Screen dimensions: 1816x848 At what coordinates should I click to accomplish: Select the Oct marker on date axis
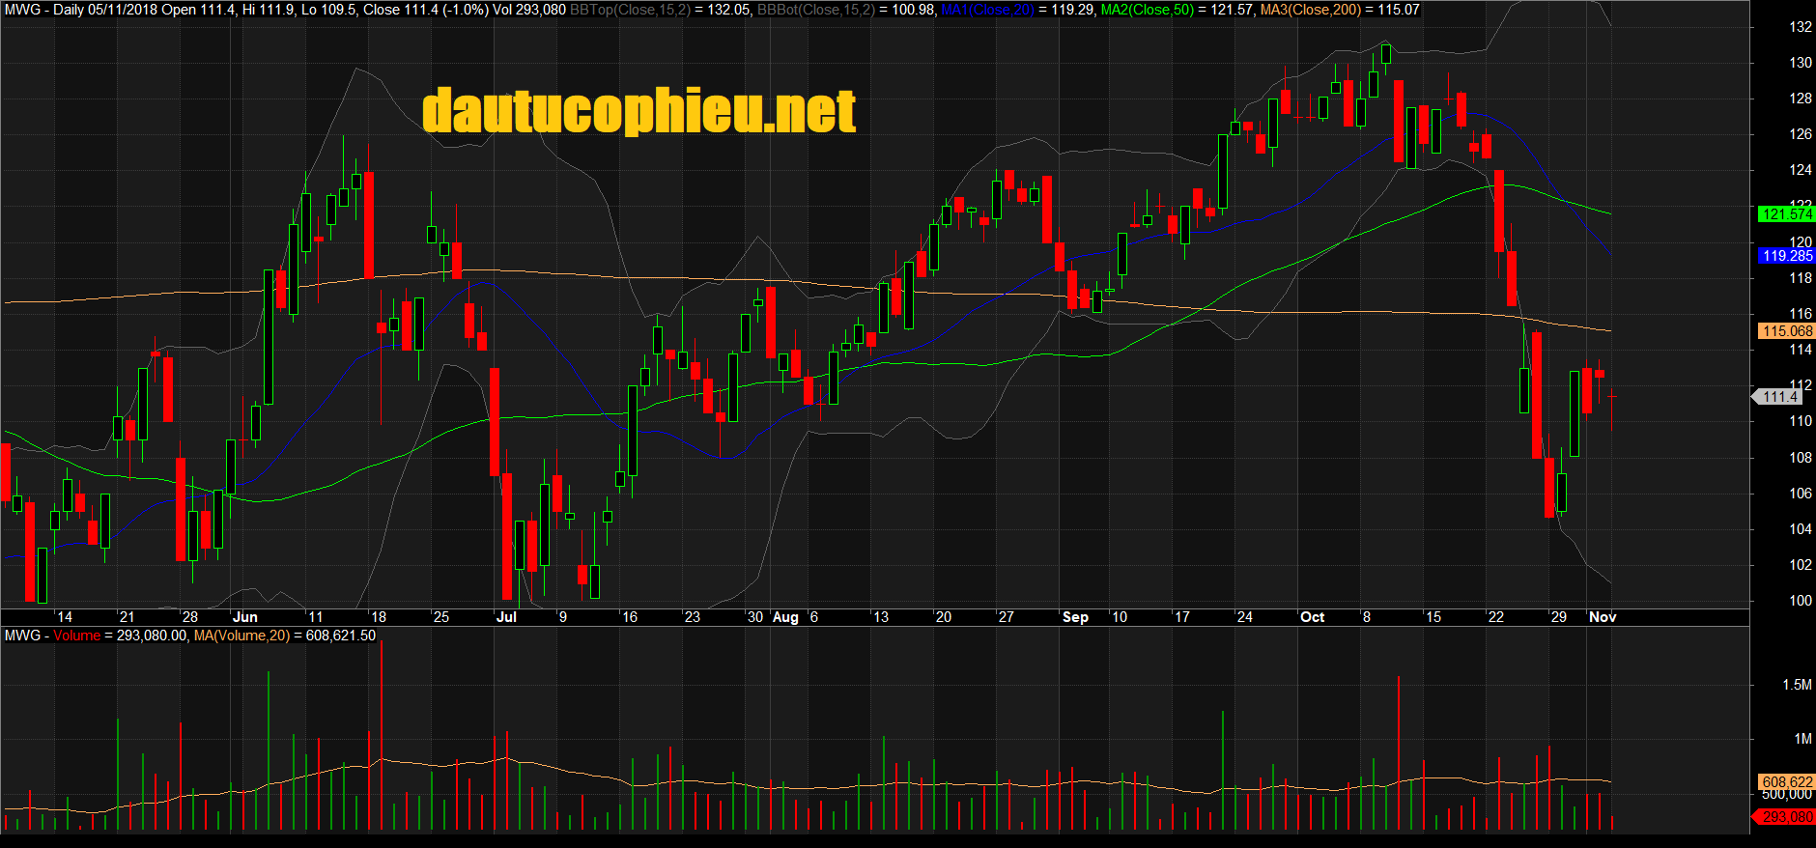coord(1312,617)
